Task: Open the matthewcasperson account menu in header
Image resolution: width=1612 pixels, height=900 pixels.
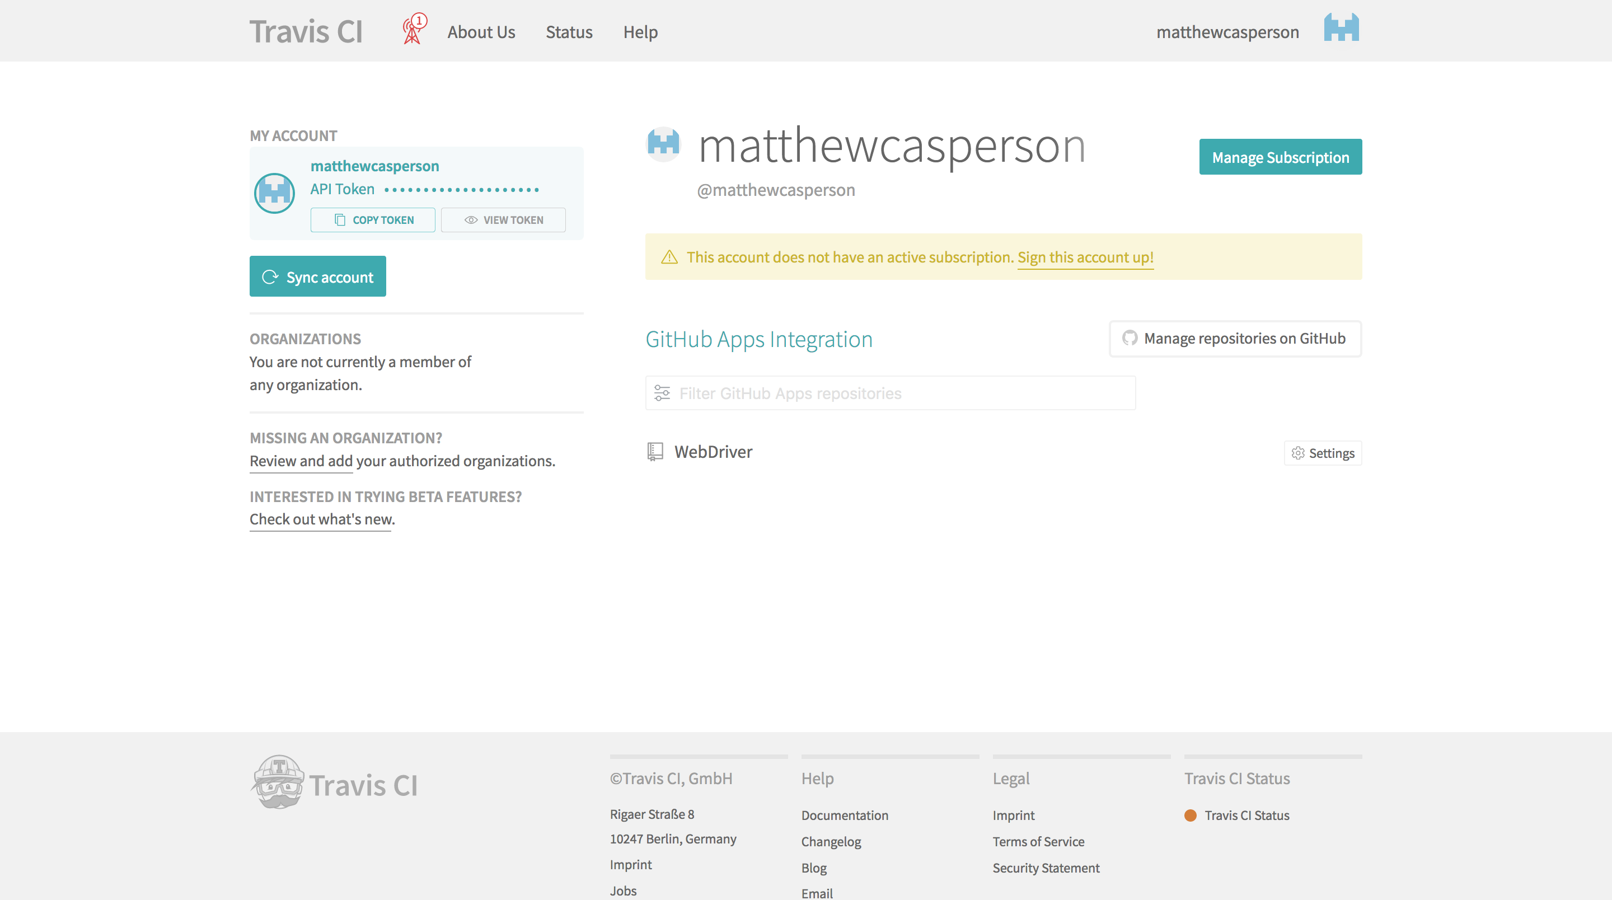Action: [x=1227, y=32]
